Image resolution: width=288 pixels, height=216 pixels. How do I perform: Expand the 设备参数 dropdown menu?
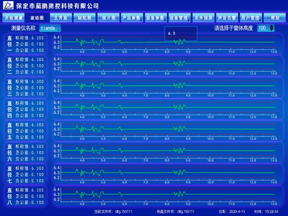pyautogui.click(x=156, y=18)
